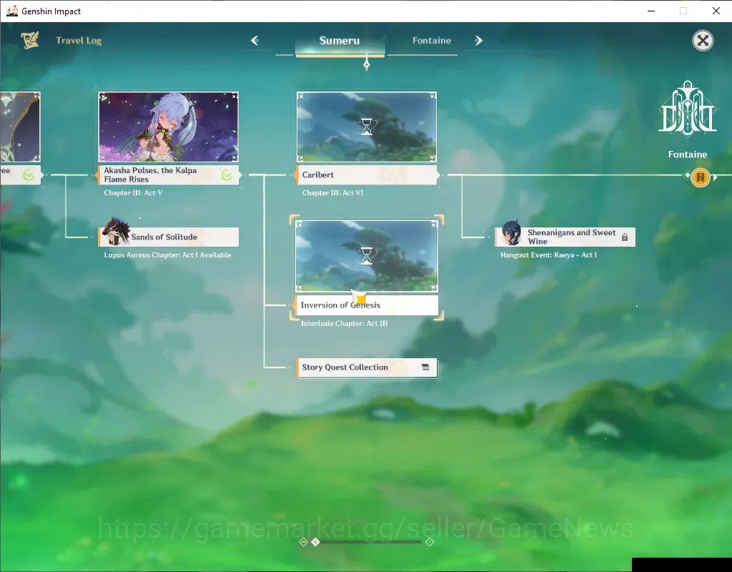Click 'Lupus Aureus Chapter: Act I Available' text
This screenshot has width=732, height=572.
(x=167, y=255)
